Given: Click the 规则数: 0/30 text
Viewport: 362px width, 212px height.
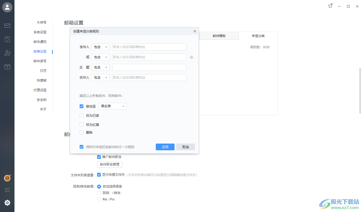Looking at the screenshot, I should click(x=260, y=47).
